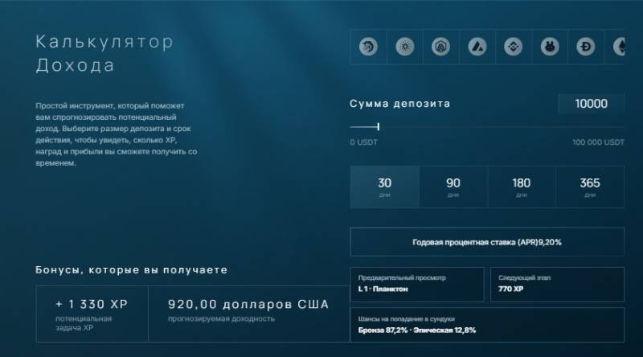Click the APR 9,20% rate box
The height and width of the screenshot is (357, 643).
click(487, 242)
